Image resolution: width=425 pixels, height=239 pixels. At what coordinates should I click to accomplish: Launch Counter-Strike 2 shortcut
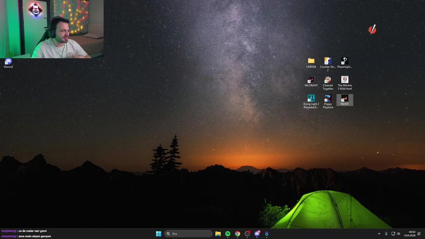pyautogui.click(x=328, y=64)
